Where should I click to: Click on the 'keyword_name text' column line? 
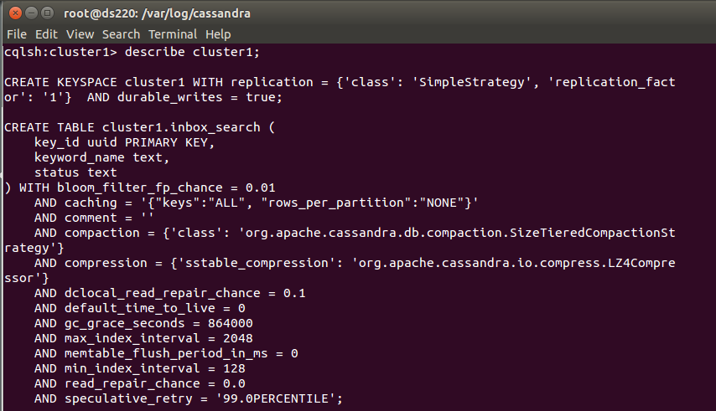click(101, 157)
